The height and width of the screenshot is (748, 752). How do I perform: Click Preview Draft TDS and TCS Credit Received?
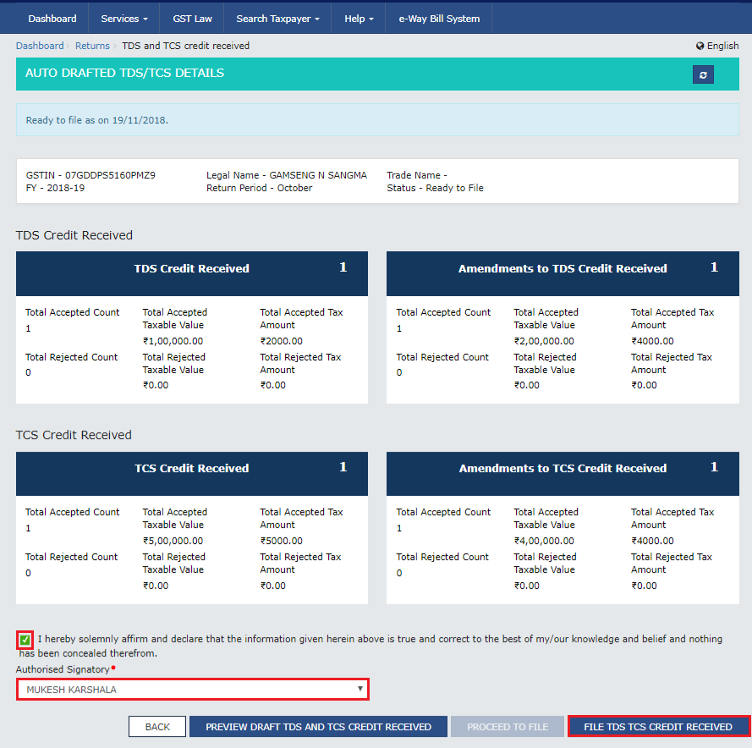coord(318,726)
